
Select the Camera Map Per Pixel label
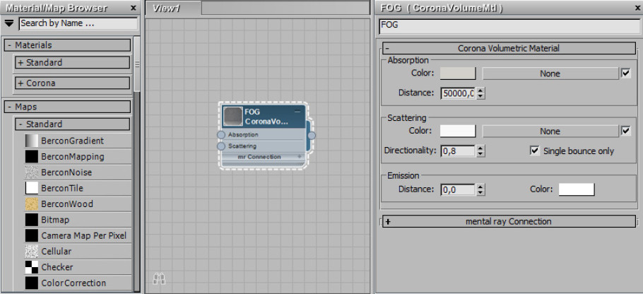(83, 235)
